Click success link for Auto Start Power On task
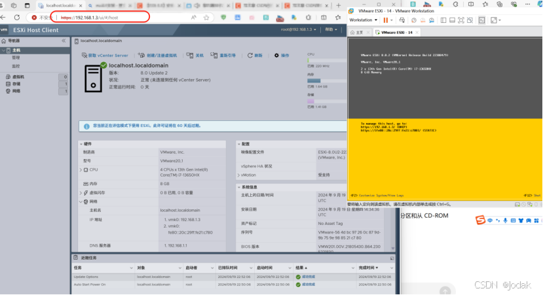The height and width of the screenshot is (295, 543). 309,285
